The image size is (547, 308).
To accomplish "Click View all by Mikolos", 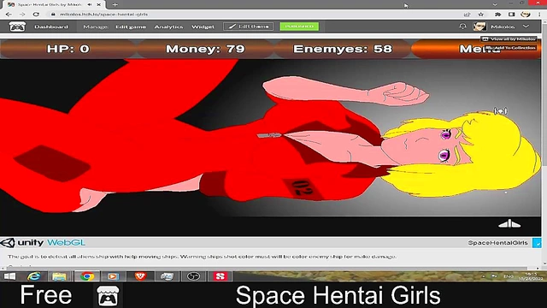I will [509, 39].
